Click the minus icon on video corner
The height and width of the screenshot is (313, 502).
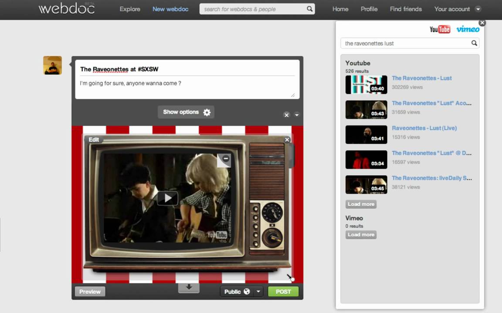(226, 158)
